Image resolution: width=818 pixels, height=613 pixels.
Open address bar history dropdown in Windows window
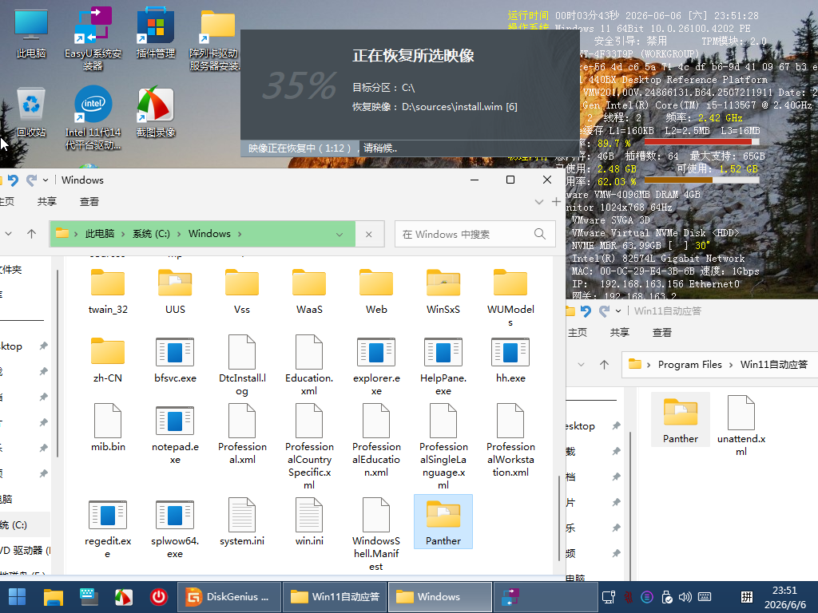[340, 234]
